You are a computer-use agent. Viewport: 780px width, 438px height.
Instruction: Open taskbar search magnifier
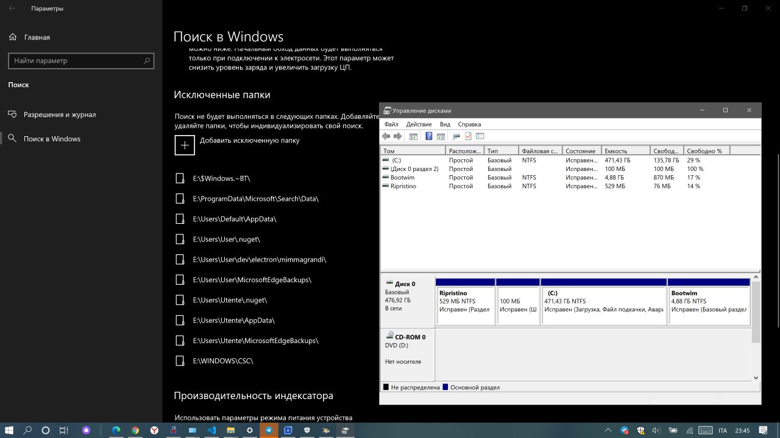click(28, 430)
